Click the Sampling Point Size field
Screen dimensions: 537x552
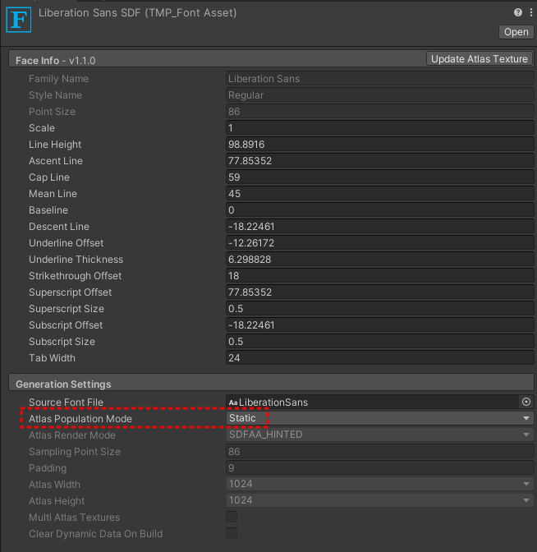point(379,451)
